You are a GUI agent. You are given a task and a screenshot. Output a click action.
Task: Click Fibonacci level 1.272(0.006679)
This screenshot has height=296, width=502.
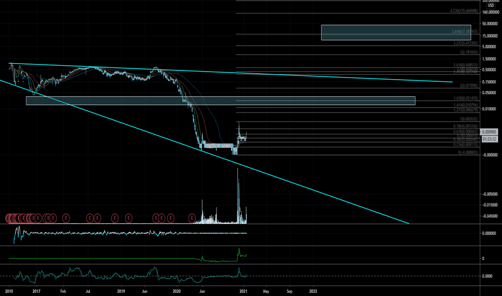pos(465,110)
